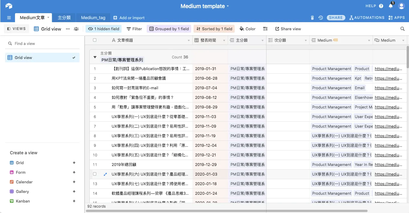
Task: Open base revision history icon
Action: click(x=320, y=18)
